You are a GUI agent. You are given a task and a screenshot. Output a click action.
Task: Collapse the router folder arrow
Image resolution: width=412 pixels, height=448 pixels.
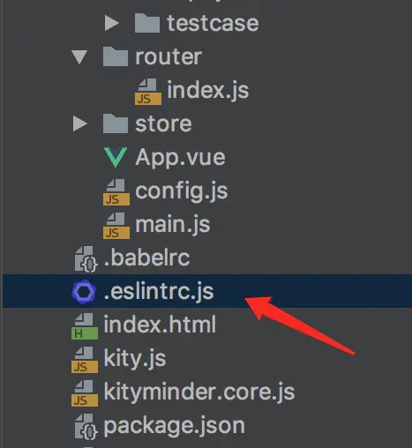[79, 57]
